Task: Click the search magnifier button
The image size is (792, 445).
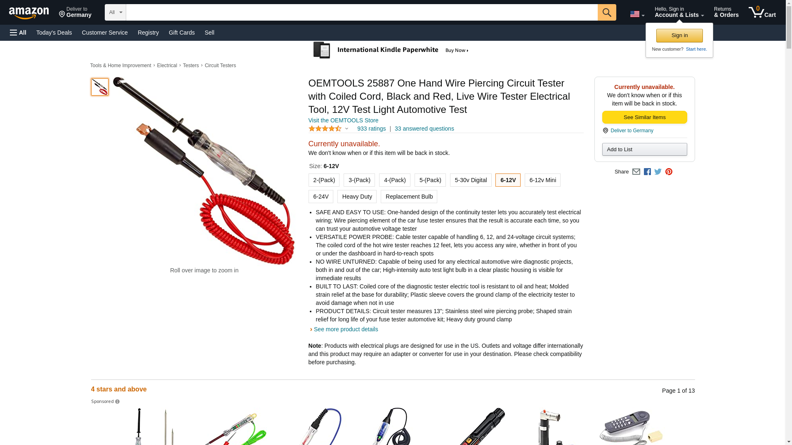Action: [x=607, y=12]
